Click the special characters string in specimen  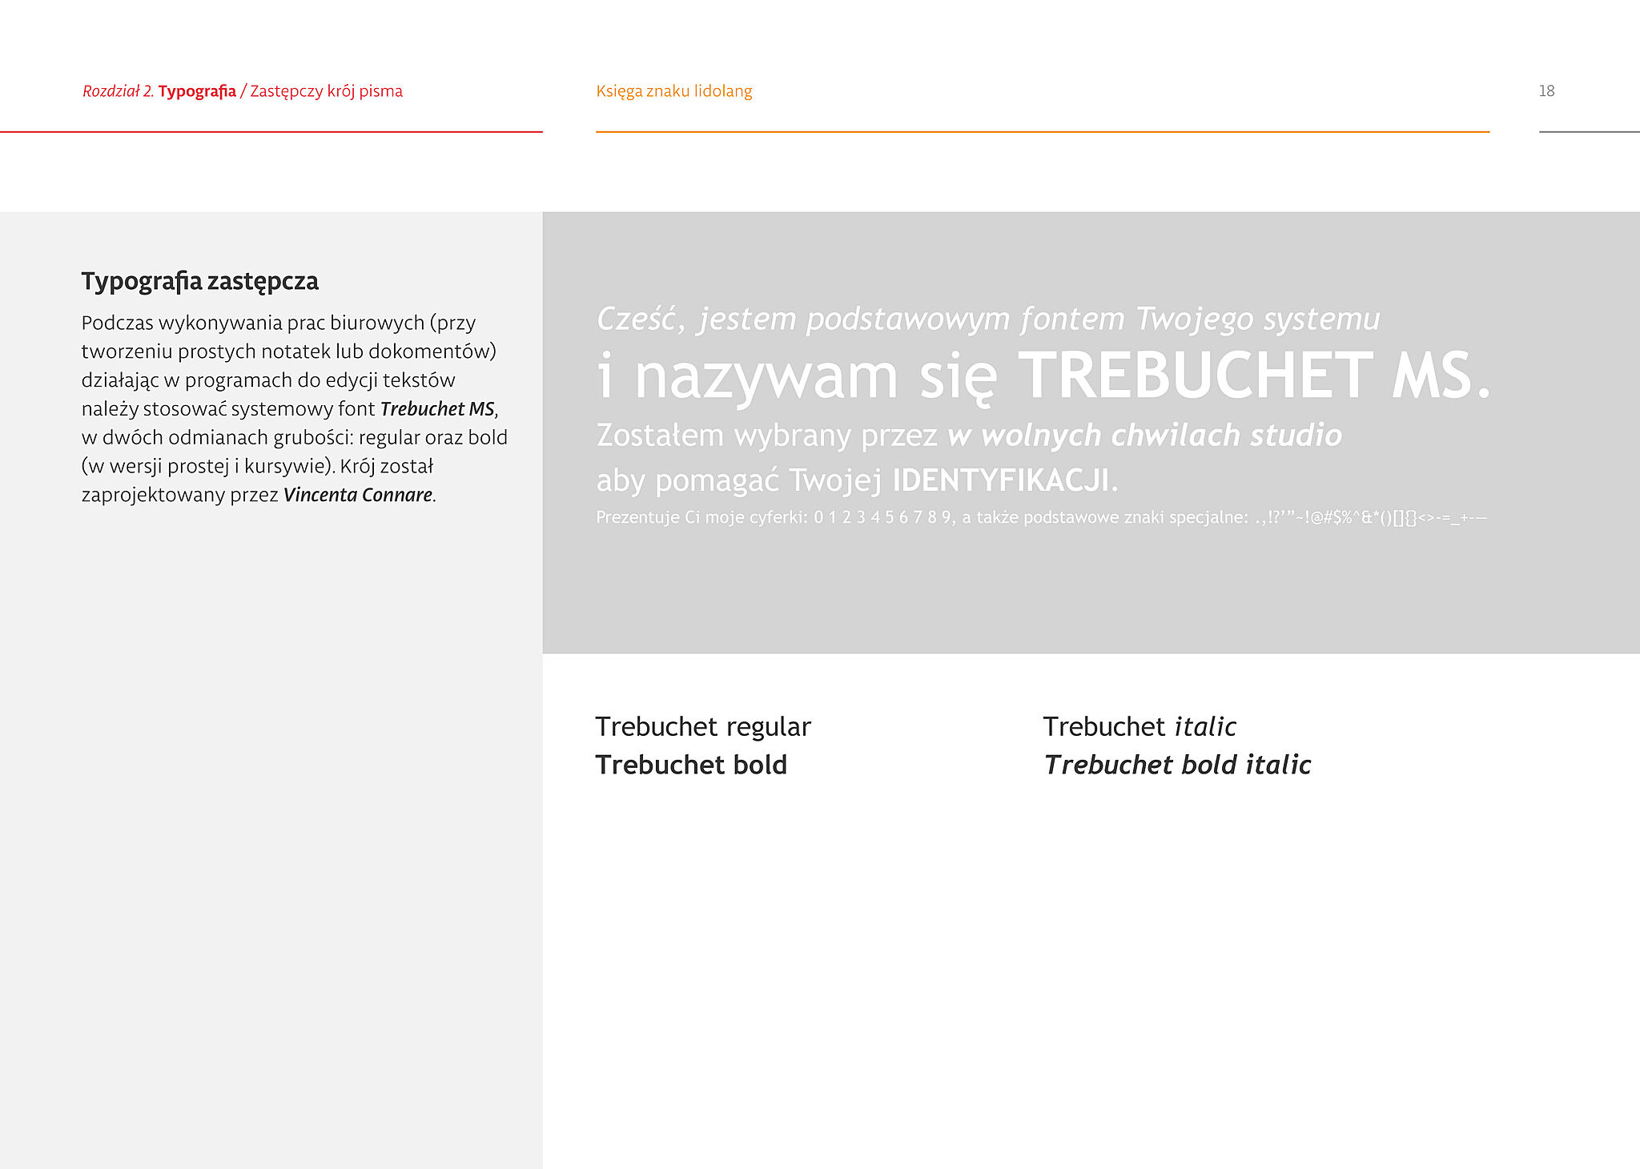pos(1370,518)
